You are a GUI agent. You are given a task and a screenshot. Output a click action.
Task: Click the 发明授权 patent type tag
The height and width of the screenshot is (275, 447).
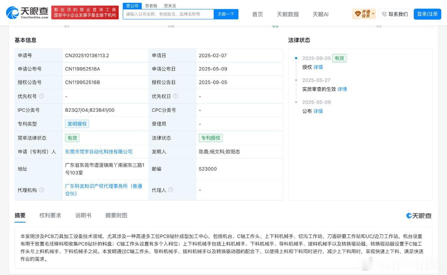click(77, 124)
